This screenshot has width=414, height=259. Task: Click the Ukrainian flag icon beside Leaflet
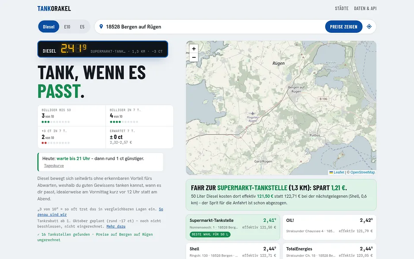point(331,172)
